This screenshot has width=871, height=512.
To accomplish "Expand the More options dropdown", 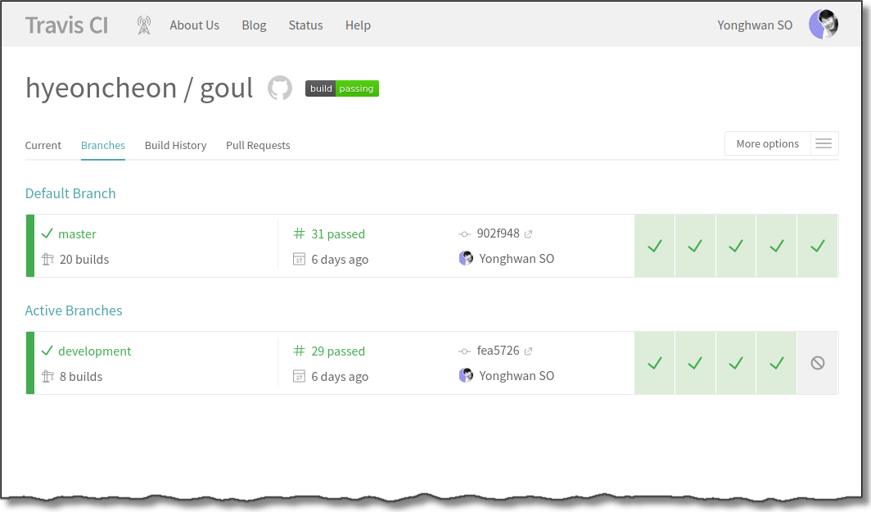I will [x=767, y=144].
